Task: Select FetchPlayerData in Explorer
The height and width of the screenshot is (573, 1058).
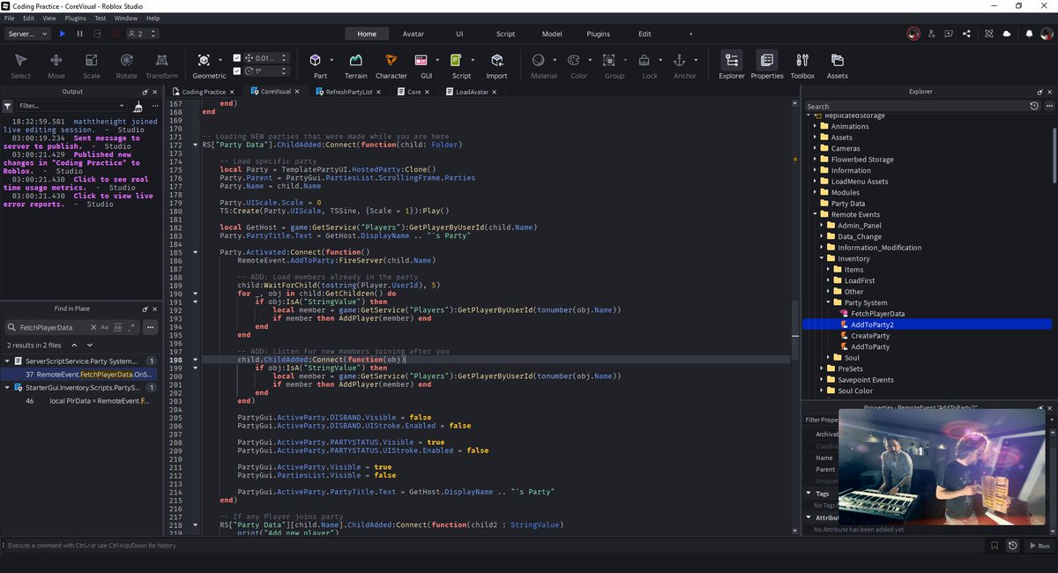Action: 877,314
